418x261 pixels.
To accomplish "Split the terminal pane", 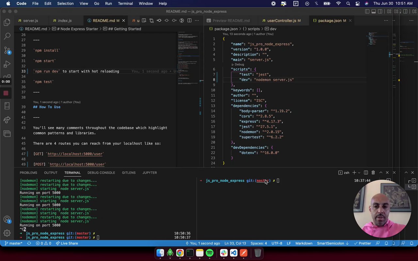I will pos(366,173).
